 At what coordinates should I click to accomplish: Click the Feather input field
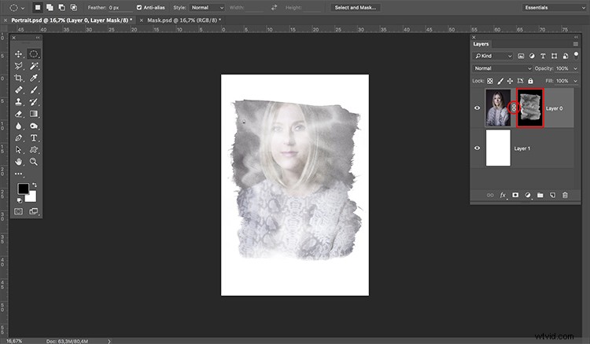tap(120, 8)
